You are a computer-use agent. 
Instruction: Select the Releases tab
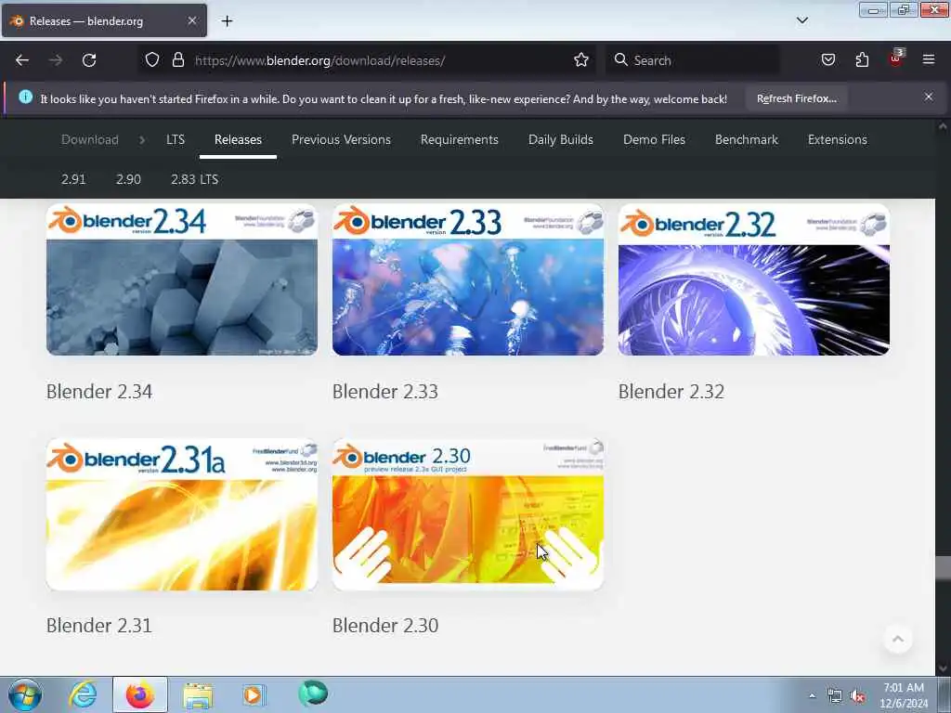(238, 139)
